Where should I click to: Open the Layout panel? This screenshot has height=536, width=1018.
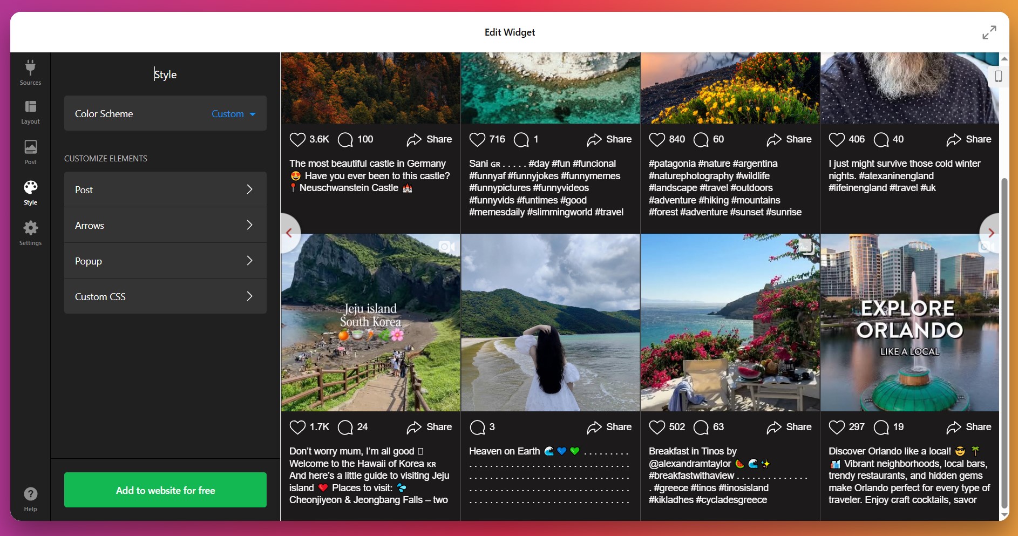[30, 111]
